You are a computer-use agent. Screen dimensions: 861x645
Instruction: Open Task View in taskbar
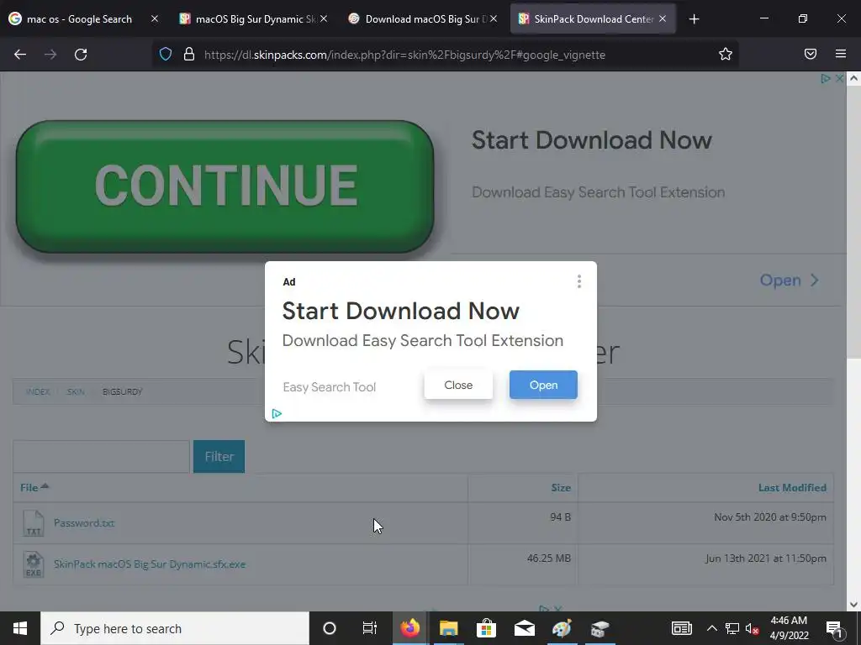point(370,628)
